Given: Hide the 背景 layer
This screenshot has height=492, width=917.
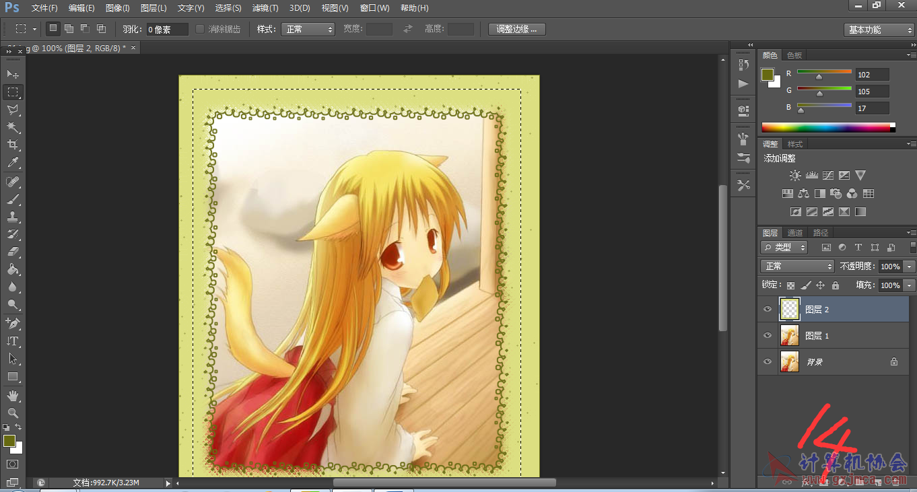Looking at the screenshot, I should [768, 361].
